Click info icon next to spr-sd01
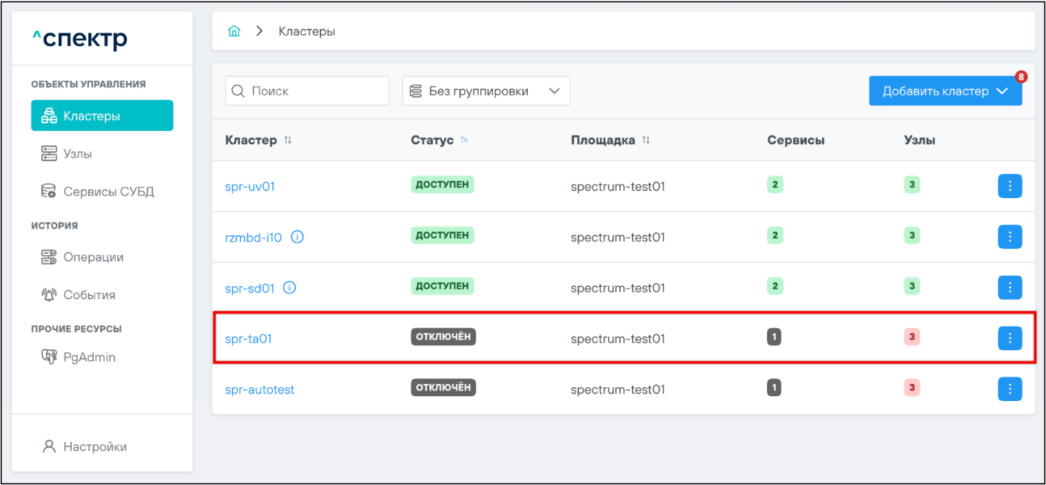1046x485 pixels. click(289, 288)
